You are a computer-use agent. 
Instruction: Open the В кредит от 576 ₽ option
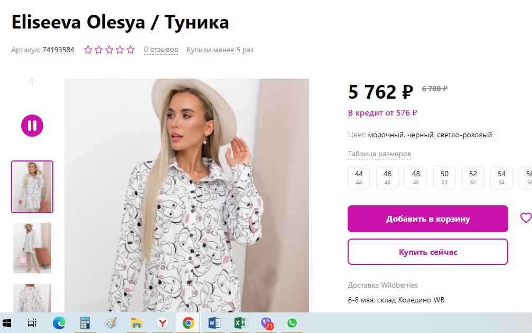click(382, 113)
